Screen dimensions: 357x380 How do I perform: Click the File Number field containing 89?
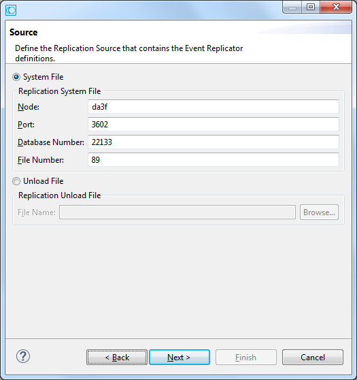(x=214, y=160)
